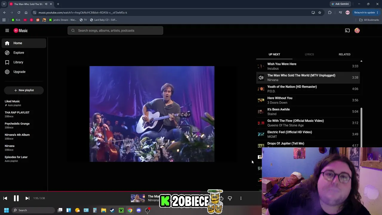Play Electric Feel by MGMT
This screenshot has width=382, height=215.
pyautogui.click(x=308, y=134)
